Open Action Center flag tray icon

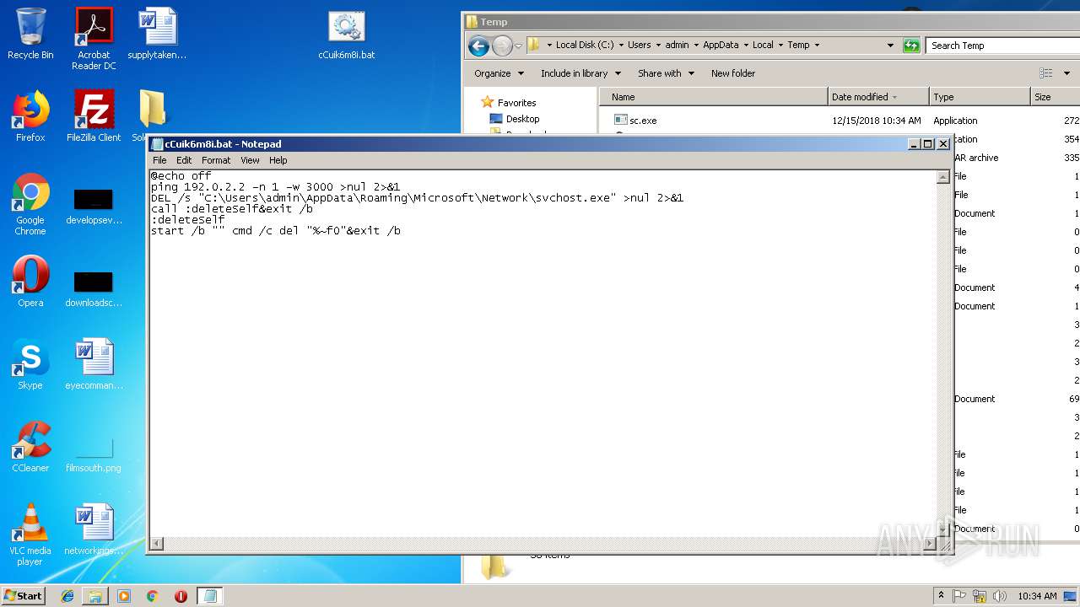pyautogui.click(x=959, y=596)
